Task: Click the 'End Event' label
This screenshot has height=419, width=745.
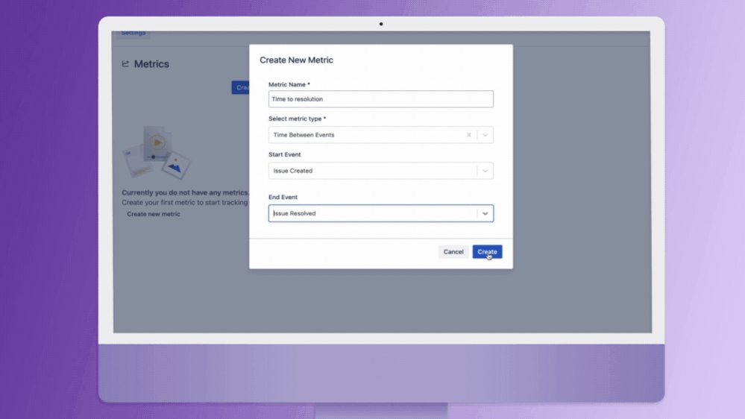Action: tap(283, 197)
